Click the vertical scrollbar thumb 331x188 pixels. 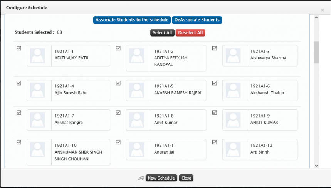pyautogui.click(x=316, y=52)
